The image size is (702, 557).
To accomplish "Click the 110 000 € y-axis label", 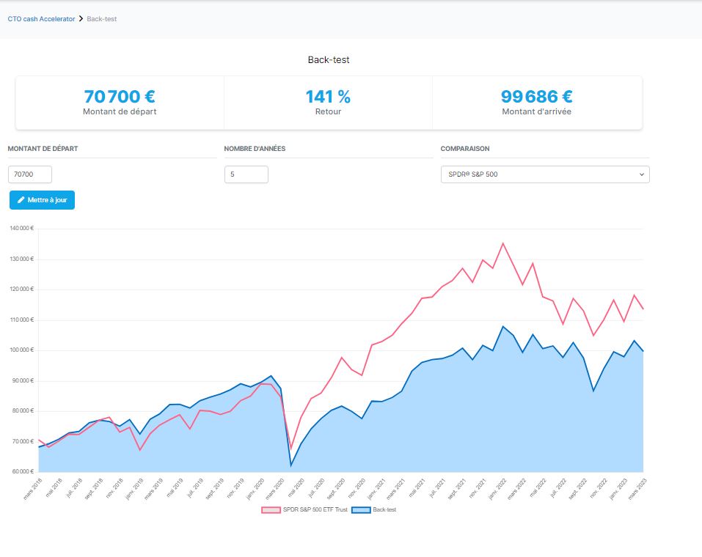I will click(x=21, y=320).
